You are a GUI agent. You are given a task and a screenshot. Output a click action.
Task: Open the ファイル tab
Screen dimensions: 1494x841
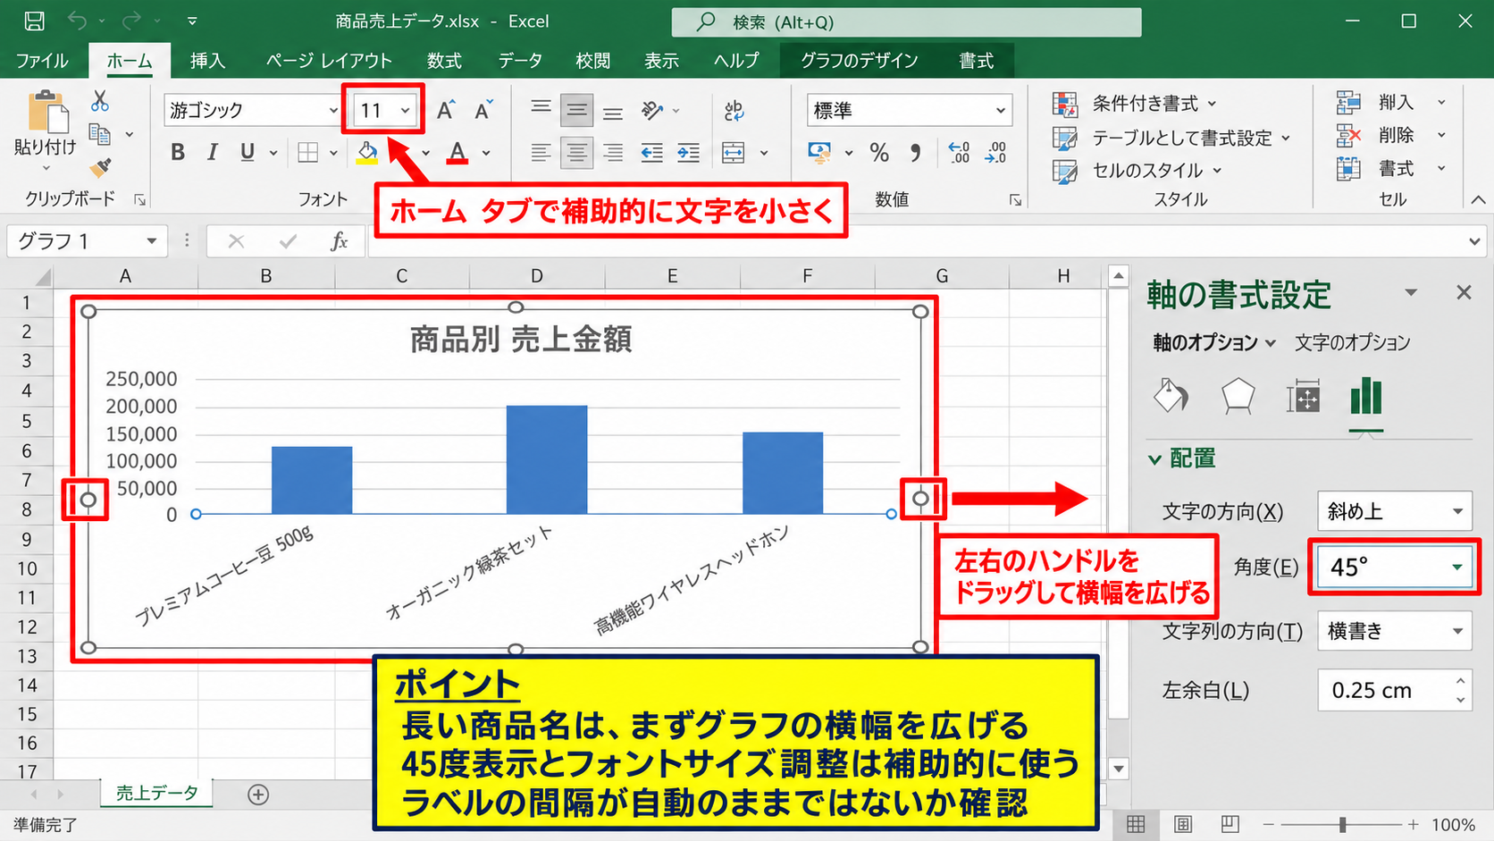tap(42, 61)
